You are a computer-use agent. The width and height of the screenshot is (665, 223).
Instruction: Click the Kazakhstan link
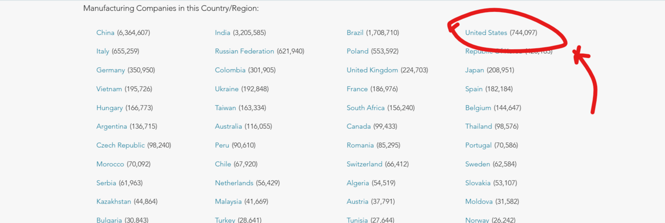(114, 201)
